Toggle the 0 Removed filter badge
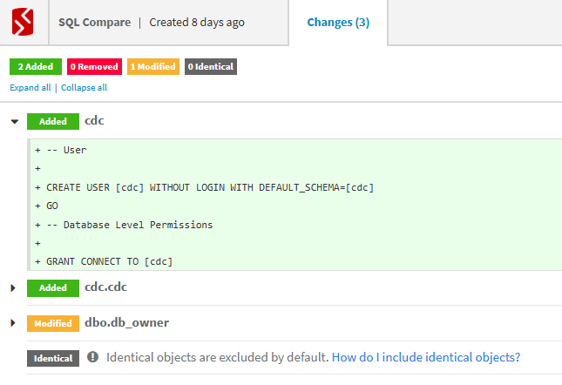Screen dimensions: 562x385 click(94, 66)
